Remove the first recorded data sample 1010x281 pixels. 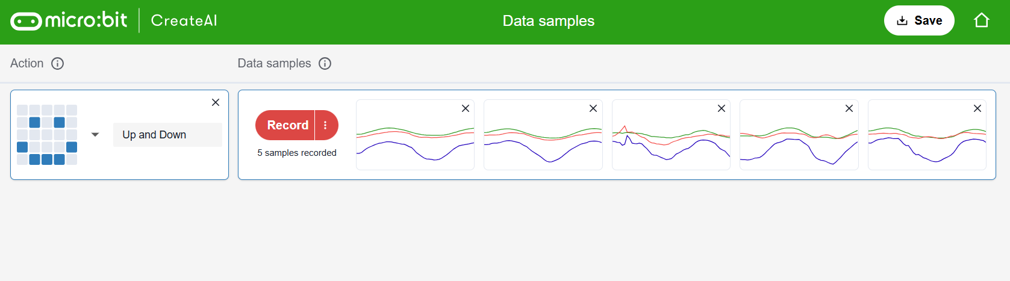[466, 108]
